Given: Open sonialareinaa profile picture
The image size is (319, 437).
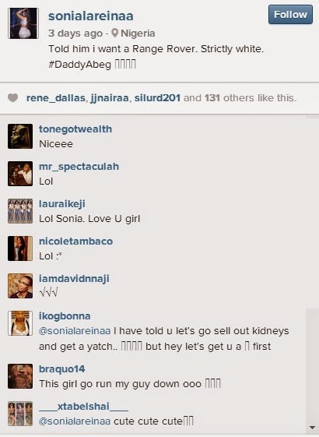Looking at the screenshot, I should [23, 23].
